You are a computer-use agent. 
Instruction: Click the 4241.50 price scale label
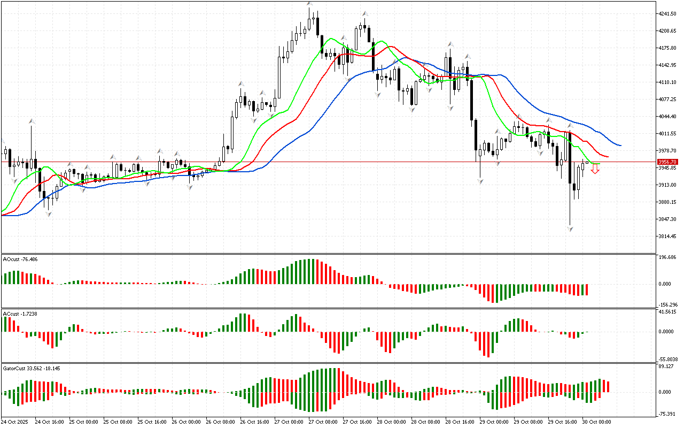tap(668, 14)
